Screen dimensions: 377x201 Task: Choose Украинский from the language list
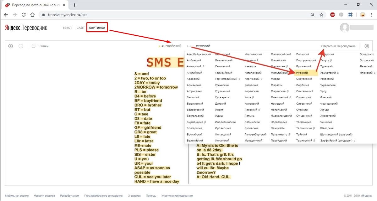point(328,85)
